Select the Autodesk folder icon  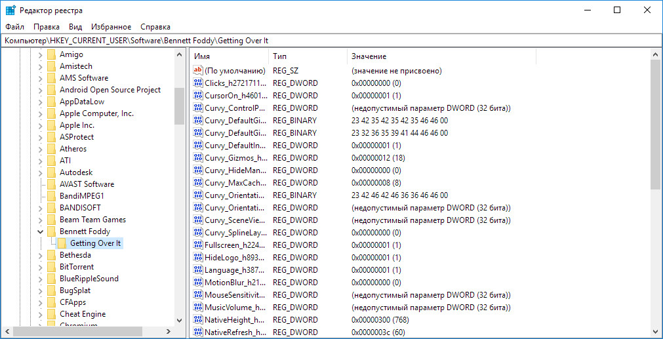pos(52,172)
